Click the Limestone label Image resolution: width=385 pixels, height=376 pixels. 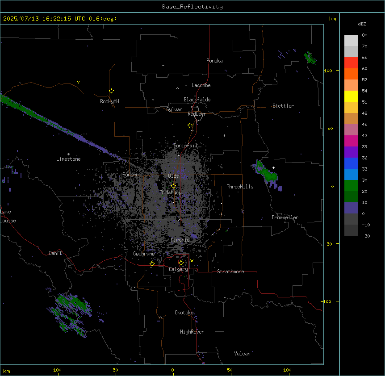(68, 159)
